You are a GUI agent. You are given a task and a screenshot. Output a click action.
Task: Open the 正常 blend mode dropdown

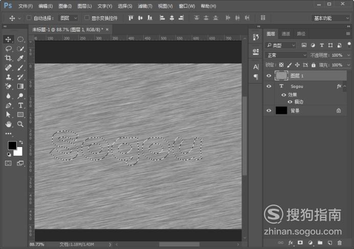pos(286,55)
